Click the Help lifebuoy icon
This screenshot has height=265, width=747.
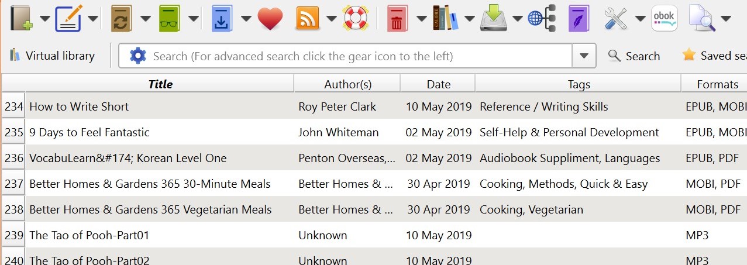pyautogui.click(x=354, y=19)
